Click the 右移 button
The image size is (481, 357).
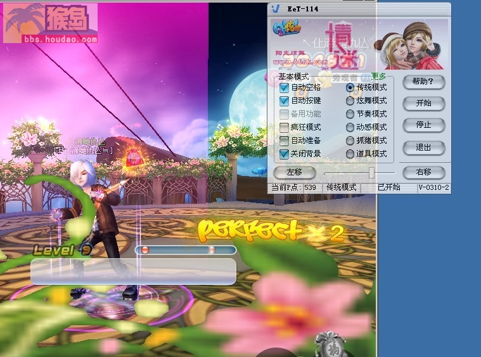click(423, 173)
